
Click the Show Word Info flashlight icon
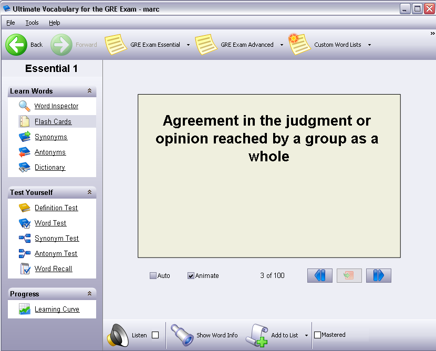(182, 335)
